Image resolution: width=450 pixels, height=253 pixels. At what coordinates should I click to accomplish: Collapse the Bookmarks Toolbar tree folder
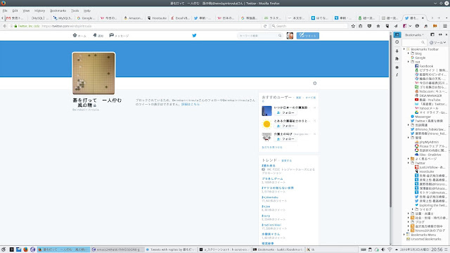tap(404, 49)
